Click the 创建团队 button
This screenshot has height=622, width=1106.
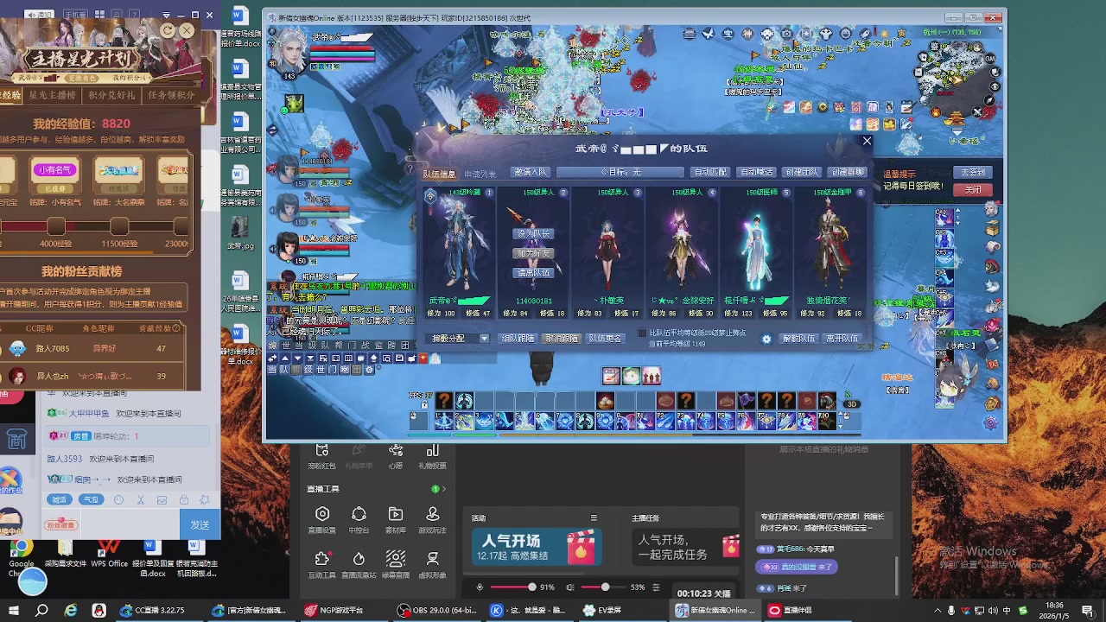tap(801, 173)
